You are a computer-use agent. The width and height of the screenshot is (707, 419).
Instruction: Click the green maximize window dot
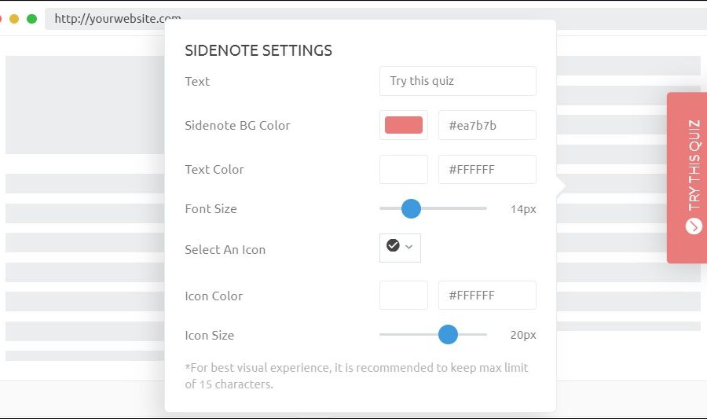[x=31, y=19]
